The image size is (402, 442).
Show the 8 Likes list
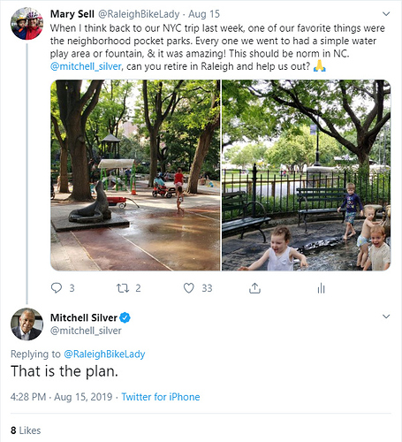coord(26,431)
